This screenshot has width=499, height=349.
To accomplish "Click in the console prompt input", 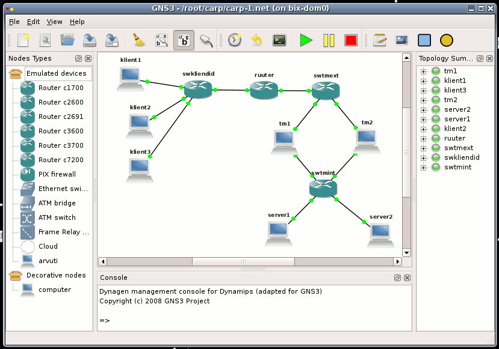I will [255, 320].
